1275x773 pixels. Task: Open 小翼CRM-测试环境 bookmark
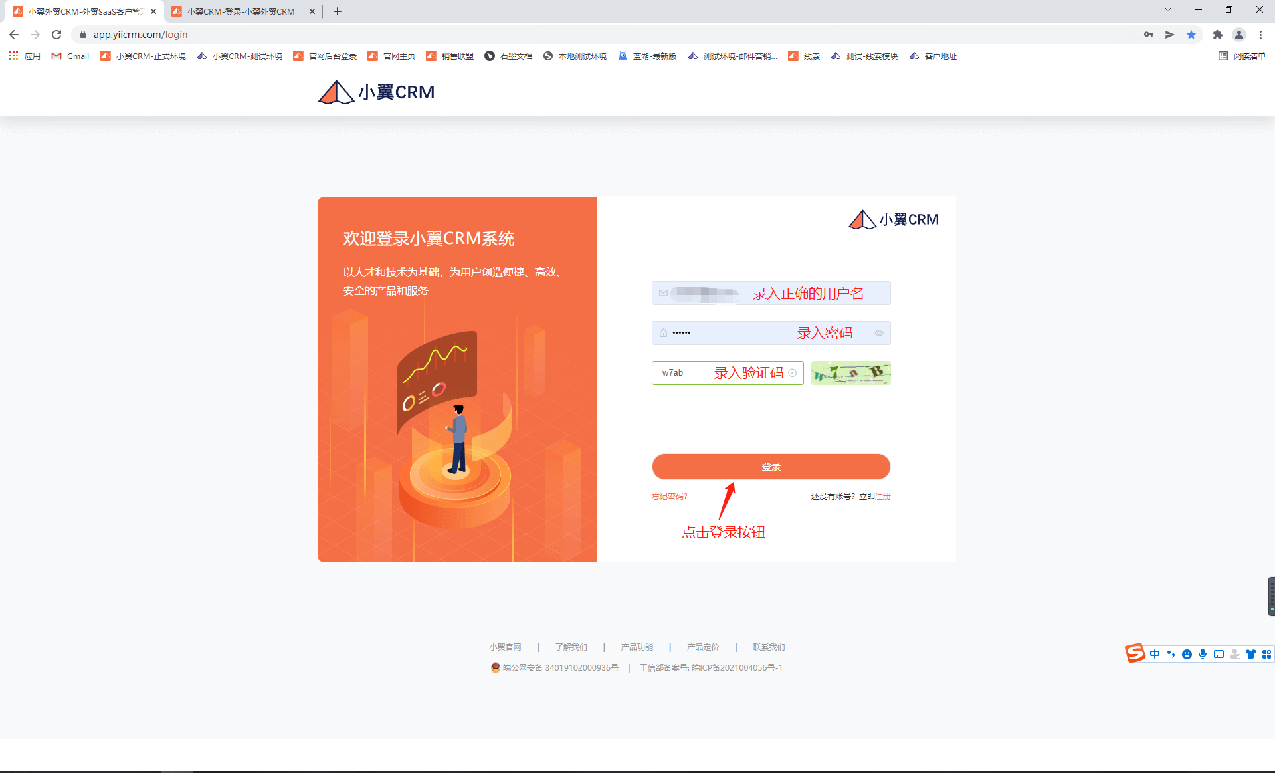(239, 56)
